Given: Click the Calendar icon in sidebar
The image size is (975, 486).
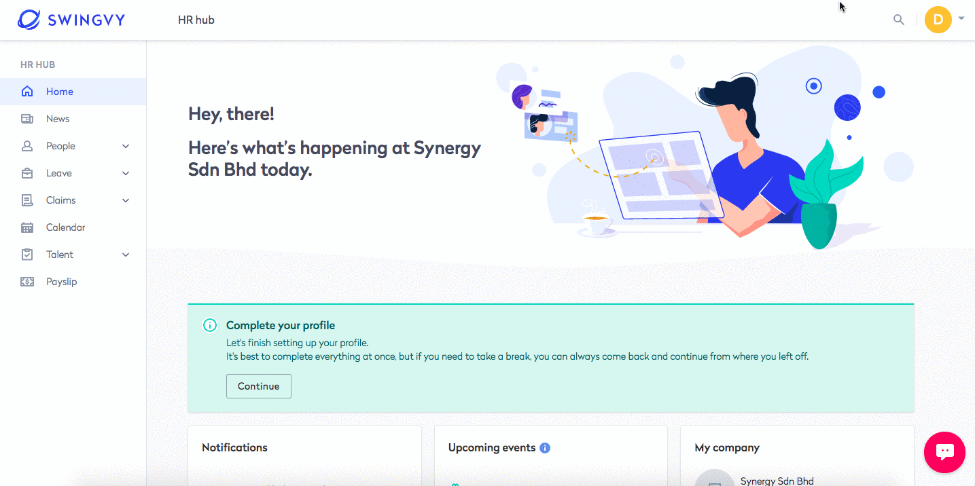Looking at the screenshot, I should coord(27,227).
